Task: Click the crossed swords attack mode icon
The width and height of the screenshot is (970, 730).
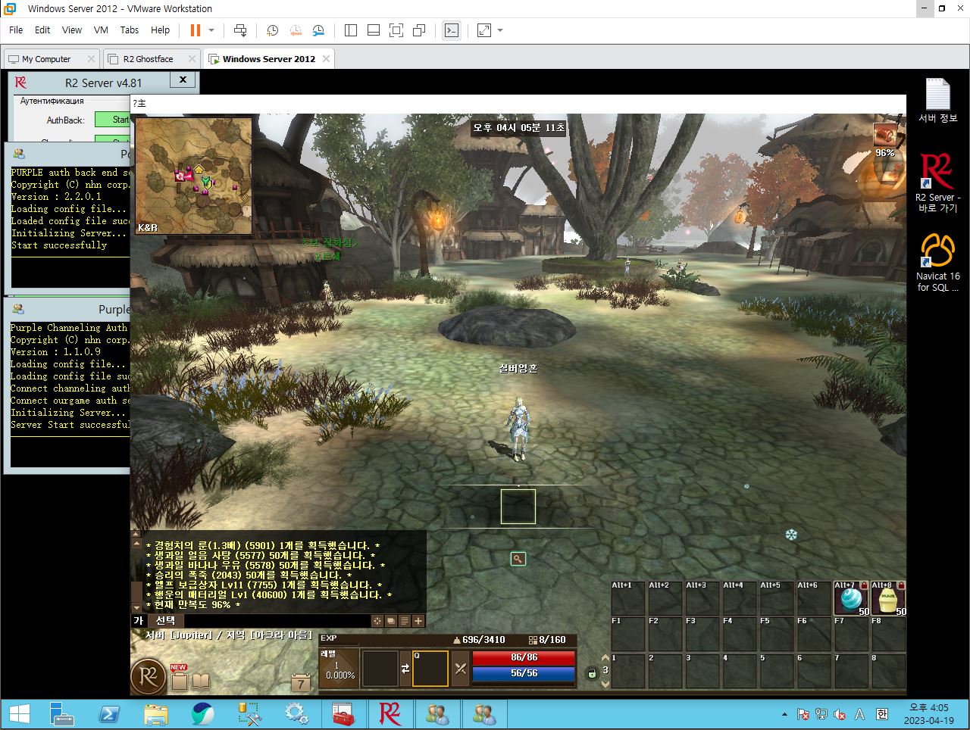Action: (x=461, y=669)
